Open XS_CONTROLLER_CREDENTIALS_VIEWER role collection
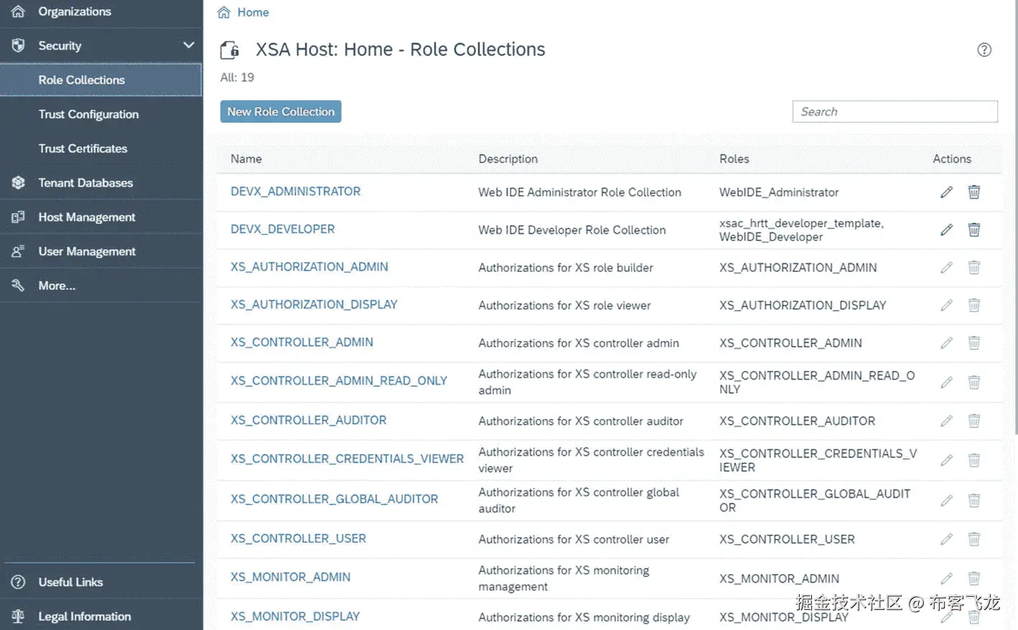The image size is (1018, 630). point(347,459)
